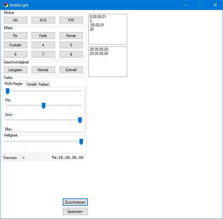This screenshot has height=219, width=223.
Task: Click the Zurücksetzen reset button
Action: click(x=75, y=202)
